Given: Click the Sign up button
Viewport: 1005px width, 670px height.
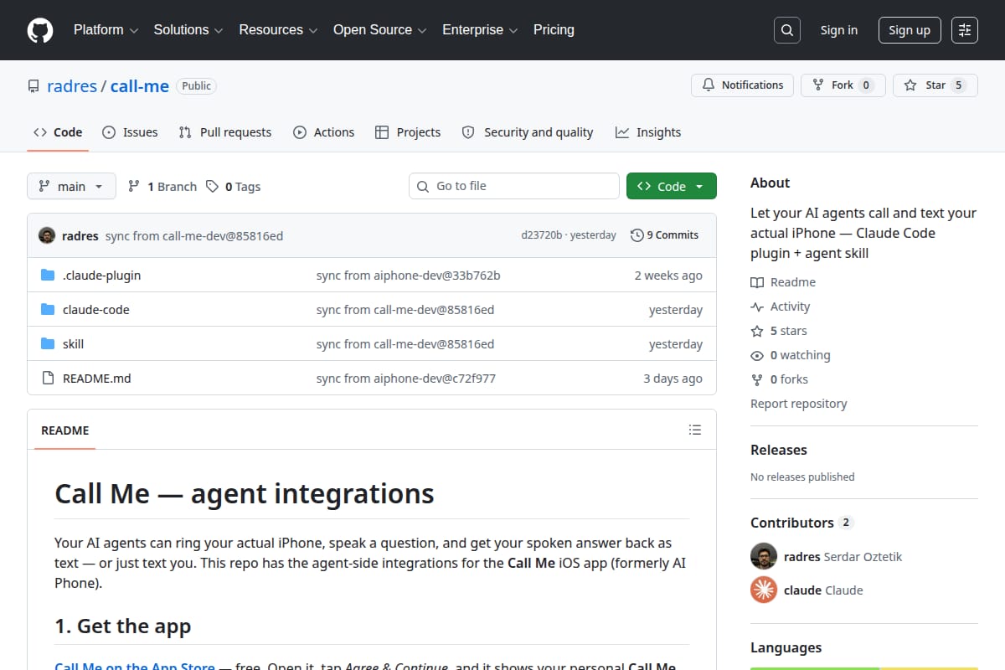Looking at the screenshot, I should pyautogui.click(x=910, y=30).
